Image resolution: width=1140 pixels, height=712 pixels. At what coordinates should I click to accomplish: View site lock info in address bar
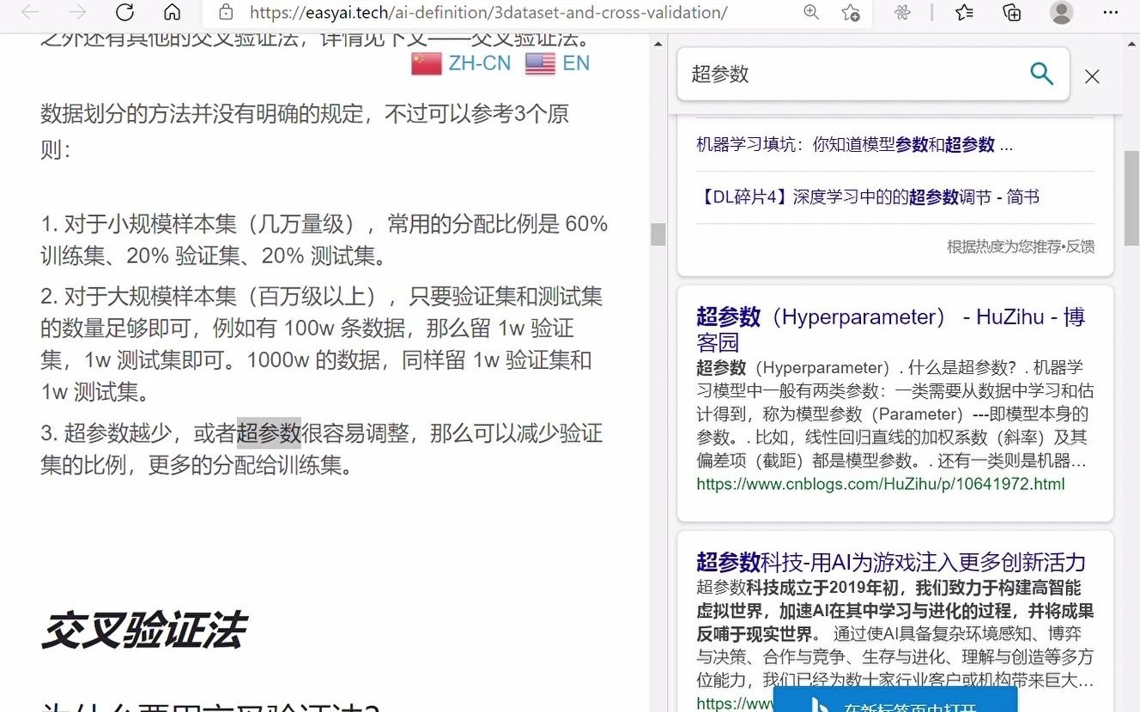pyautogui.click(x=226, y=12)
